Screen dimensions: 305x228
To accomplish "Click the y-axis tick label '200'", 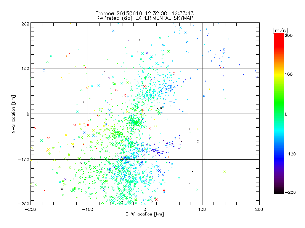I will (x=25, y=24).
